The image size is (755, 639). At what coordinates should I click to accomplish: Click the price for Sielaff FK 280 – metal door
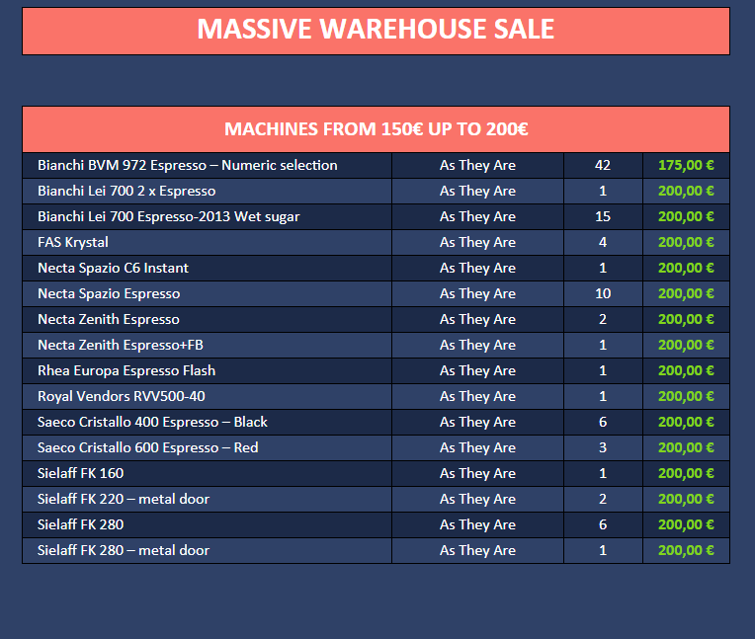(686, 550)
